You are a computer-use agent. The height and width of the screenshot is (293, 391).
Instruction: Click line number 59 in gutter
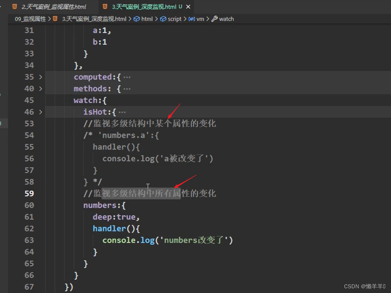(x=29, y=194)
